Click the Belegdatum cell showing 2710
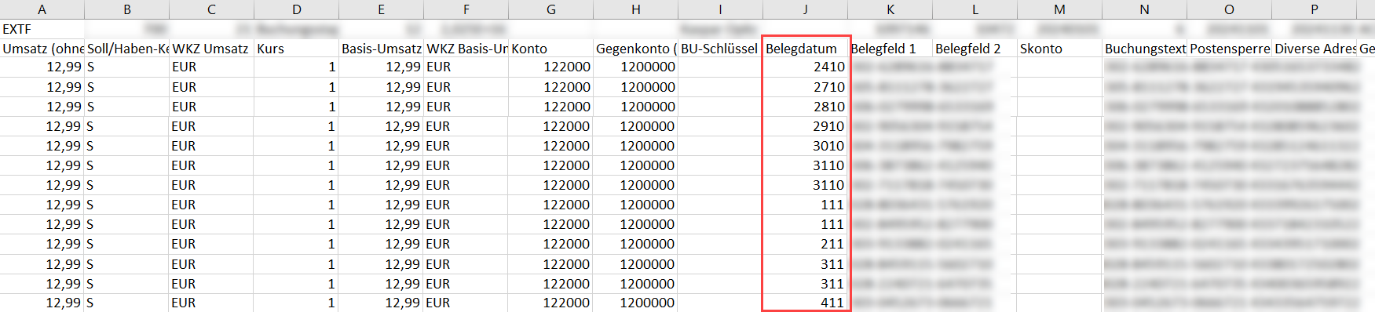 (x=805, y=87)
